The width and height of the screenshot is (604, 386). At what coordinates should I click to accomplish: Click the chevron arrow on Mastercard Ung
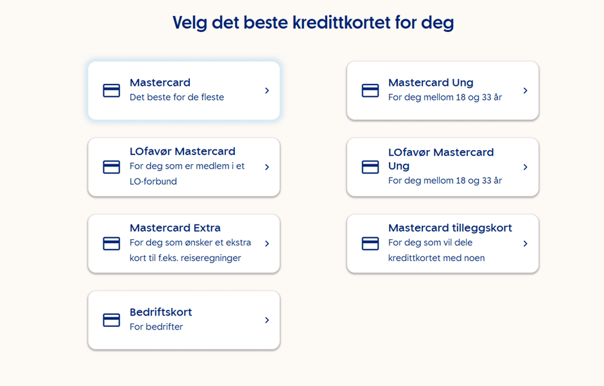click(525, 90)
